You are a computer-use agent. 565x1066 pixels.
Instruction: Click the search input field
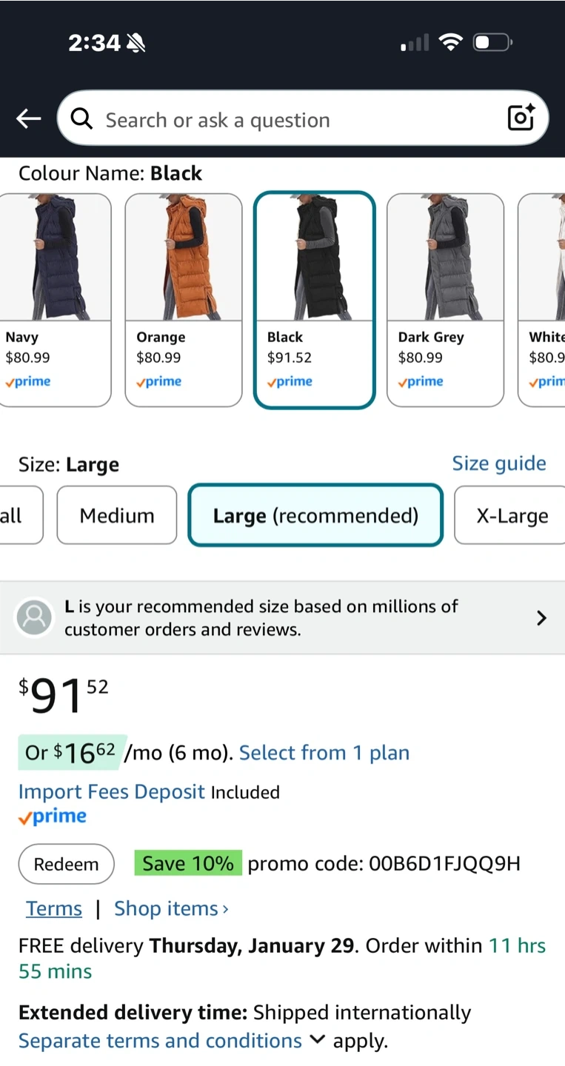(296, 119)
